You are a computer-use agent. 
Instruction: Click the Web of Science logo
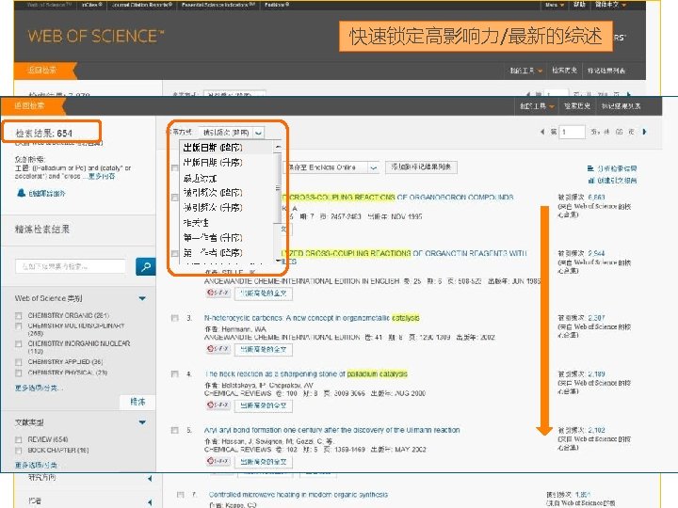(x=96, y=36)
